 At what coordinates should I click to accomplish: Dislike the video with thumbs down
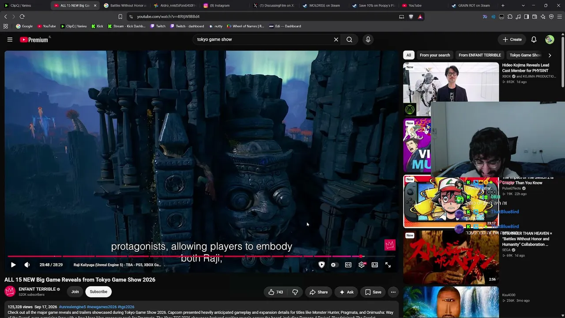(295, 292)
